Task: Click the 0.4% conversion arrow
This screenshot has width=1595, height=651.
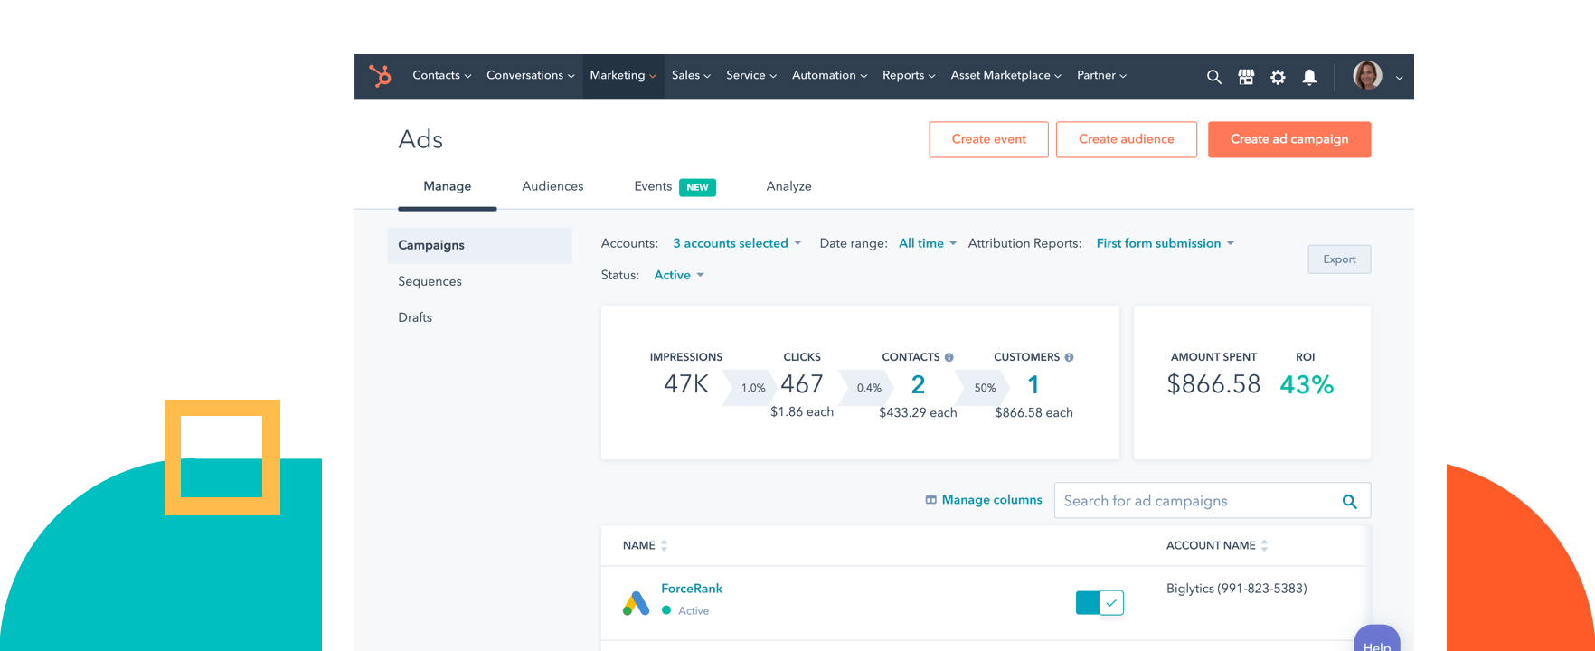Action: coord(868,388)
